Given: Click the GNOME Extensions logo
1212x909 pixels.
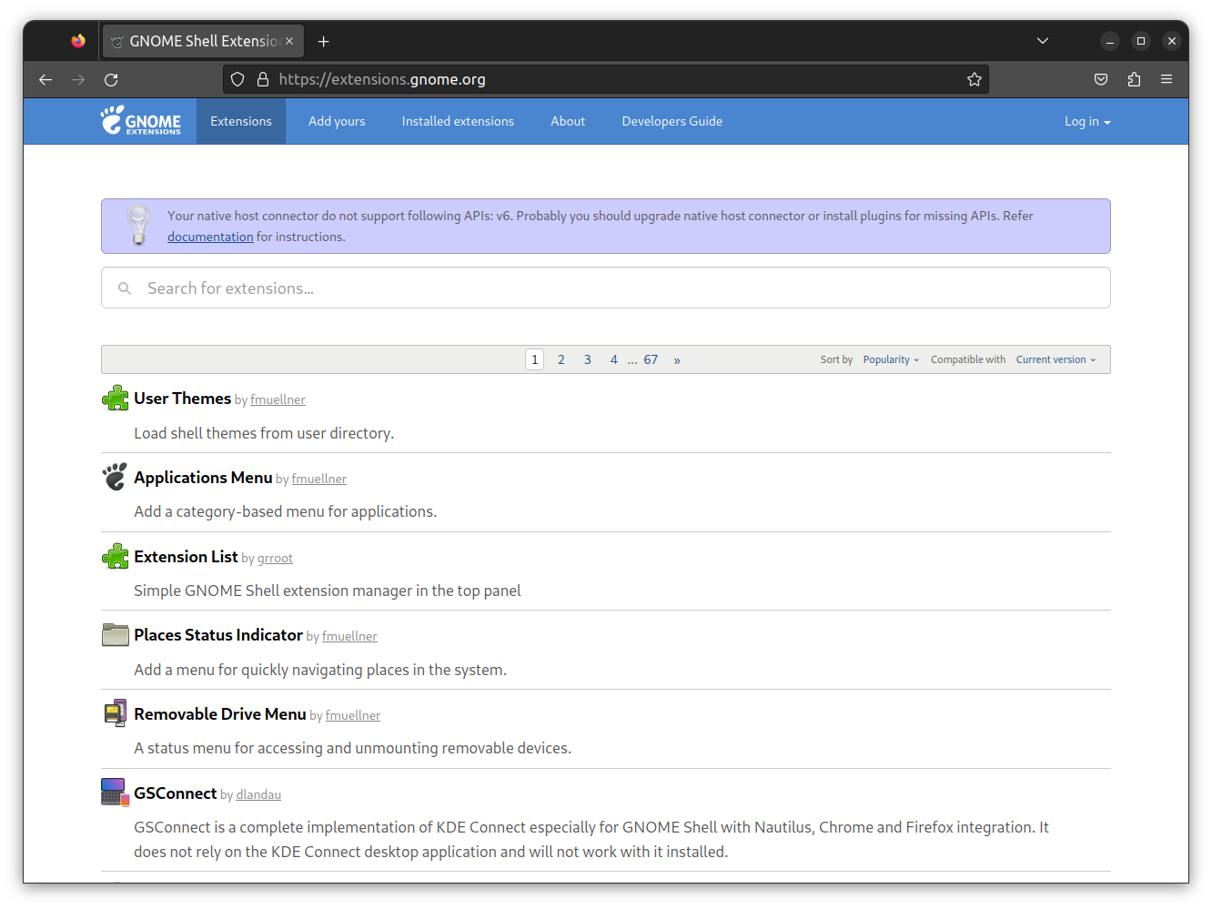Looking at the screenshot, I should pos(141,120).
